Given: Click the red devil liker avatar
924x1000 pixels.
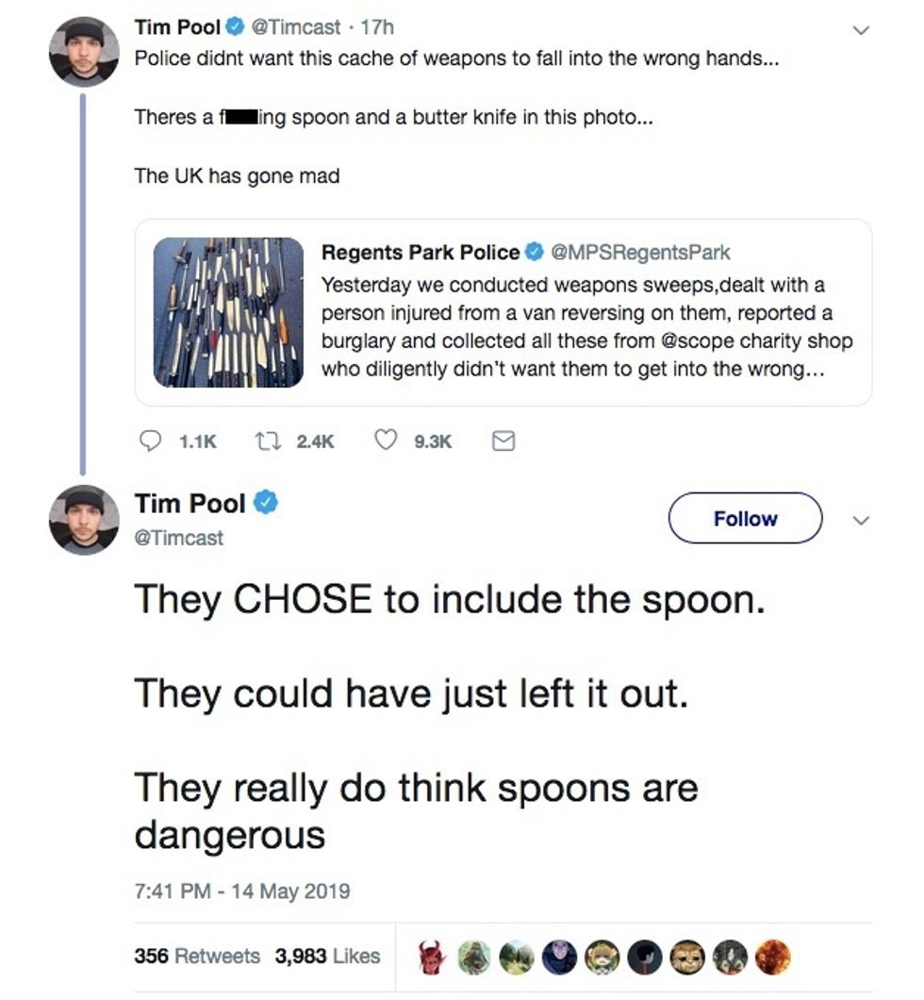Looking at the screenshot, I should 433,957.
